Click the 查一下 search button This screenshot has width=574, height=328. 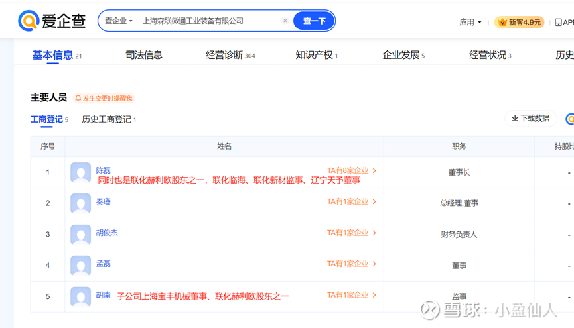[314, 21]
